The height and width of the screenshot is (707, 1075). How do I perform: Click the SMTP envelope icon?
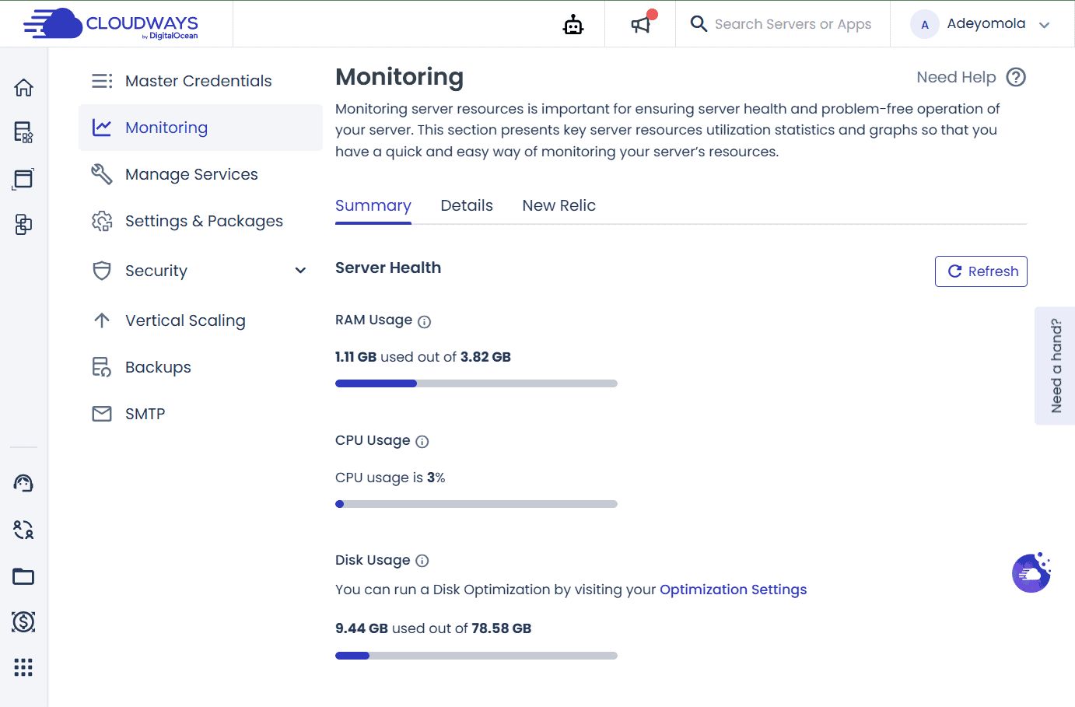pos(102,414)
